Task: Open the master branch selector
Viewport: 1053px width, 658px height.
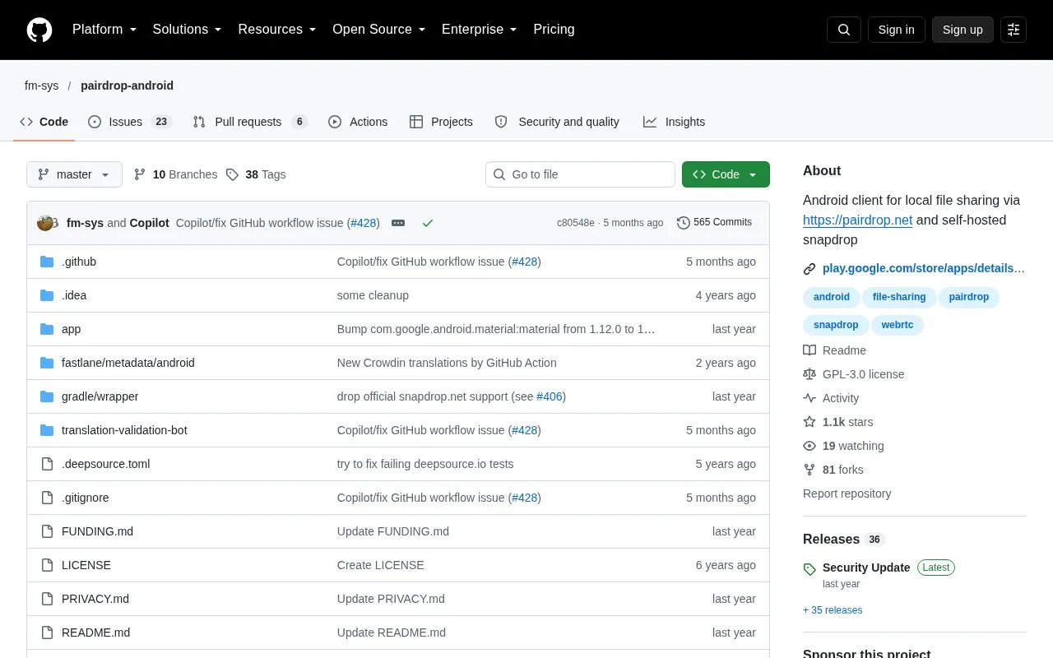Action: pyautogui.click(x=74, y=174)
